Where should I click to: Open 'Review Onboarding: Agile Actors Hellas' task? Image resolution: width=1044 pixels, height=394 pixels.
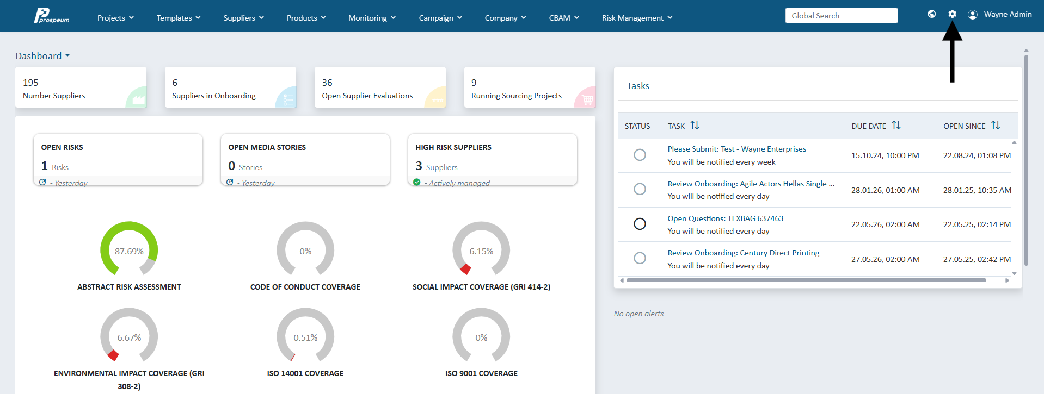[751, 184]
